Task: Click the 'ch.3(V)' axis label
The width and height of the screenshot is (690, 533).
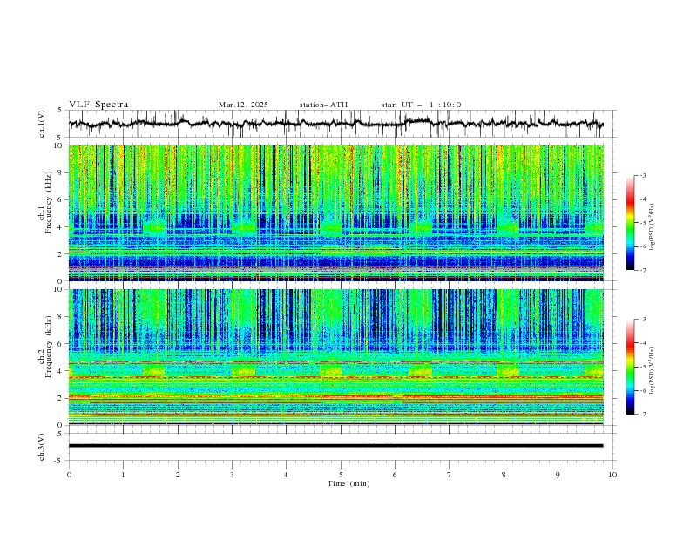Action: (42, 447)
